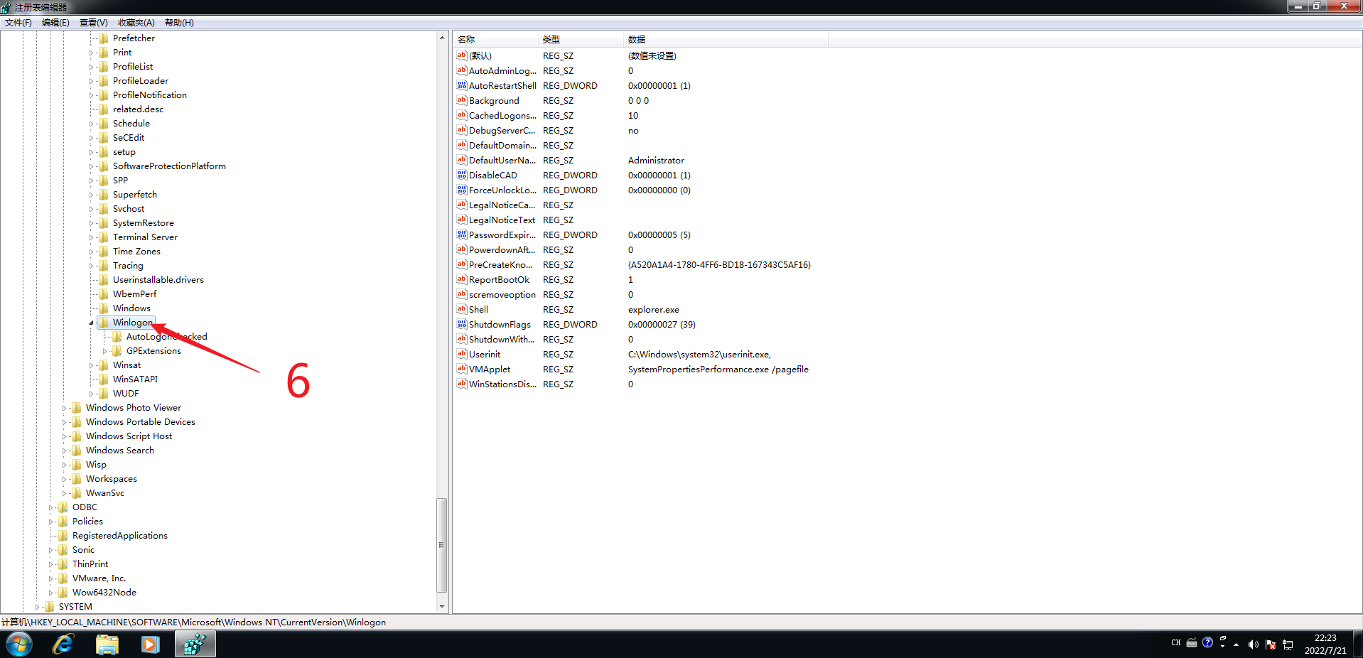
Task: Click the explorer.exe data cell
Action: click(x=654, y=310)
